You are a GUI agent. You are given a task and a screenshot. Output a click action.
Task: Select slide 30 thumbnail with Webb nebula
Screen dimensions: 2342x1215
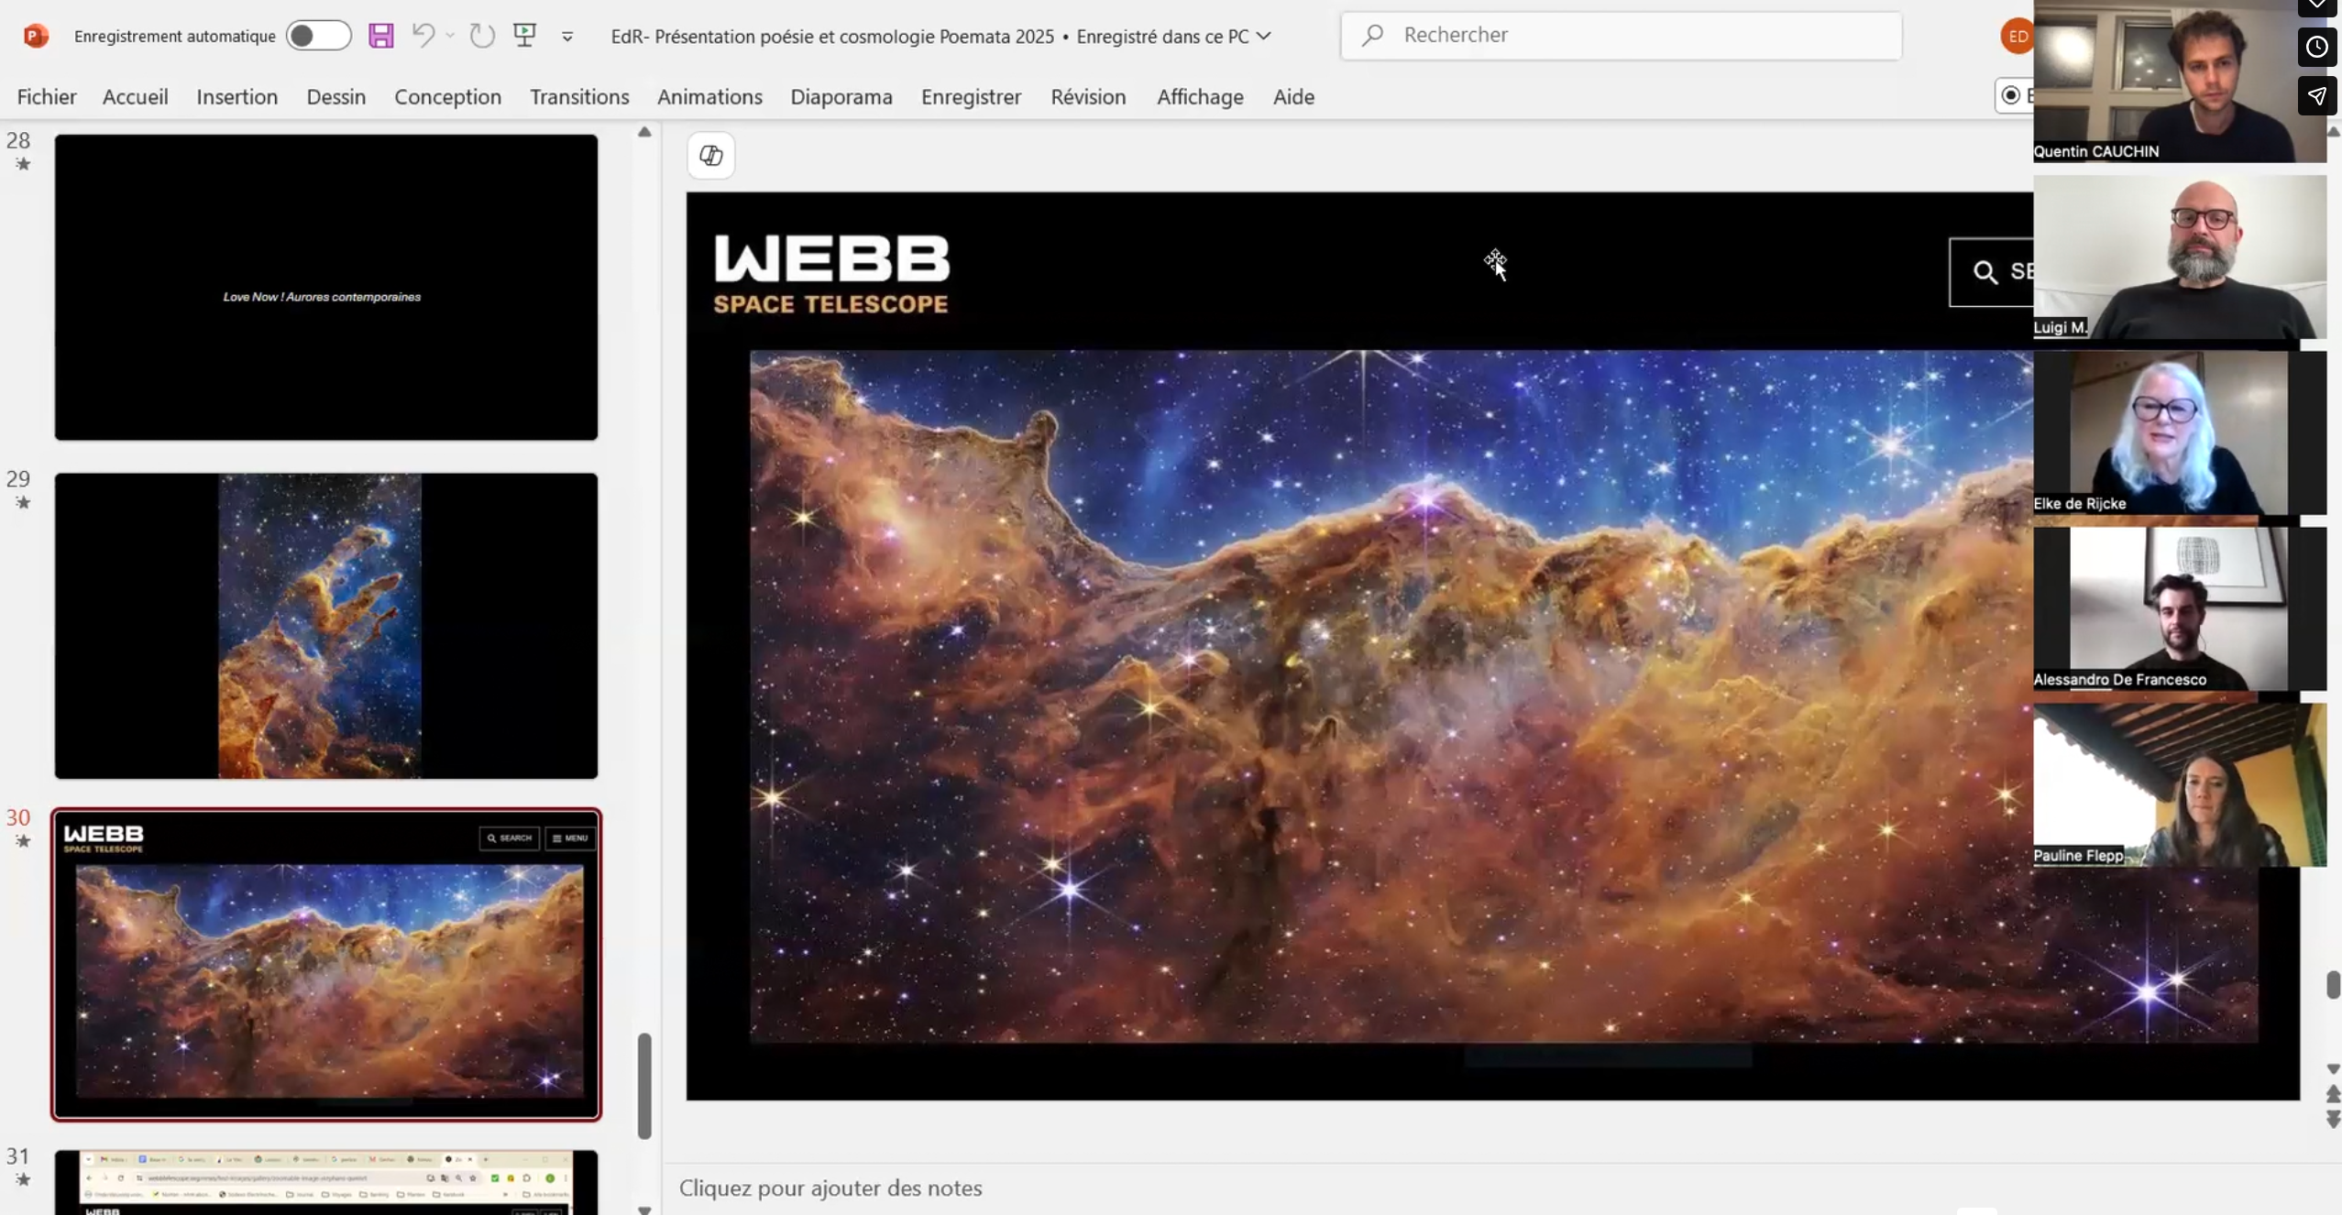(x=326, y=964)
